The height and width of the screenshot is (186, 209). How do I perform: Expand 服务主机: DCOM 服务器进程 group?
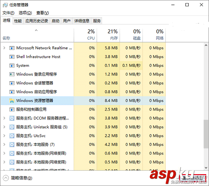tap(4, 118)
